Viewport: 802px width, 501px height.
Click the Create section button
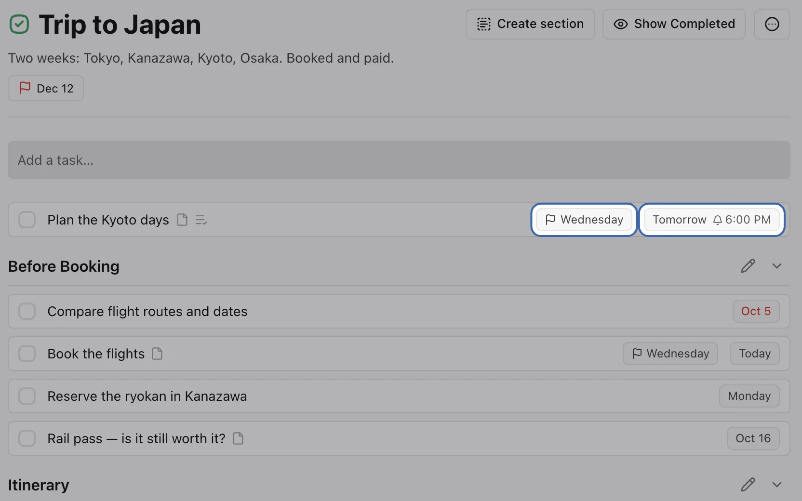(x=530, y=24)
